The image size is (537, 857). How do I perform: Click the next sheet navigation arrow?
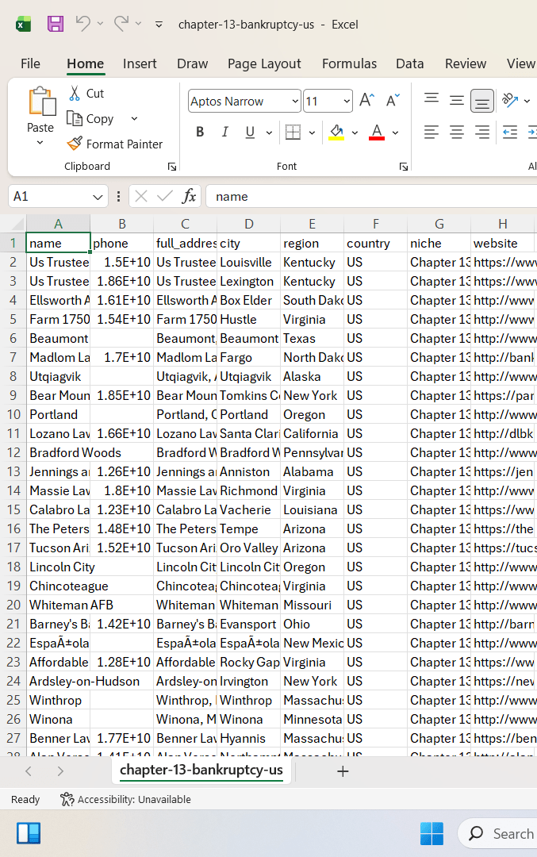60,771
